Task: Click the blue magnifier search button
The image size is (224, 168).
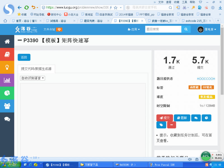Action: coord(186,29)
